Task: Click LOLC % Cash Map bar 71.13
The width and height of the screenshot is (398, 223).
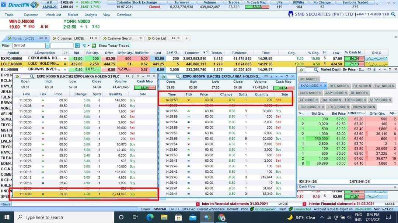Action: pos(355,64)
